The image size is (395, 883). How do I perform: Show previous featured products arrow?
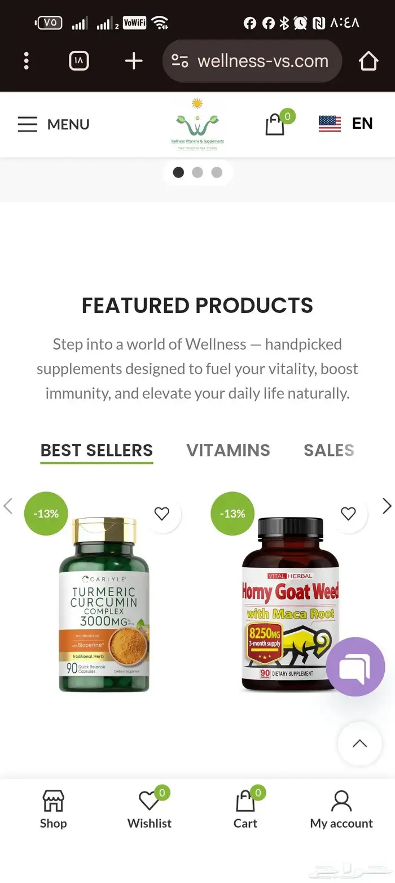[x=8, y=506]
